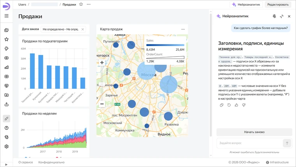Screen dimensions: 296x167
Task: Click the user question chat bubble
Action: click(x=261, y=28)
